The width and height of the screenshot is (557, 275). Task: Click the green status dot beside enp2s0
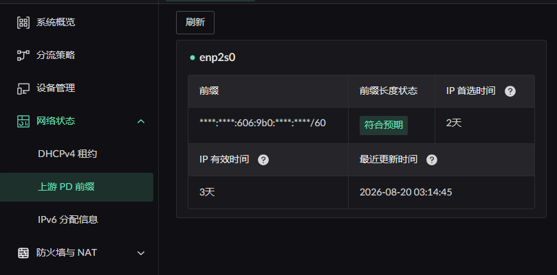coord(193,58)
